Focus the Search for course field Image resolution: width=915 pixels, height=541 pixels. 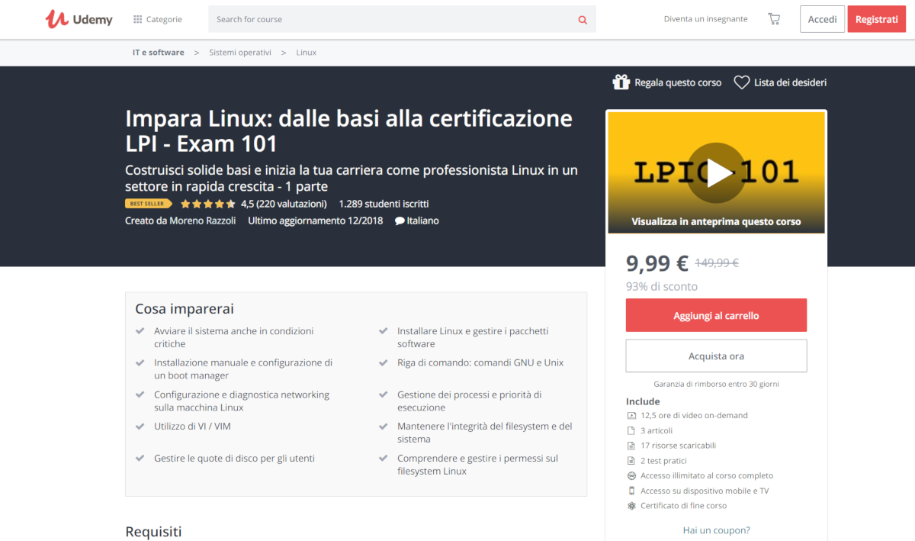[389, 19]
